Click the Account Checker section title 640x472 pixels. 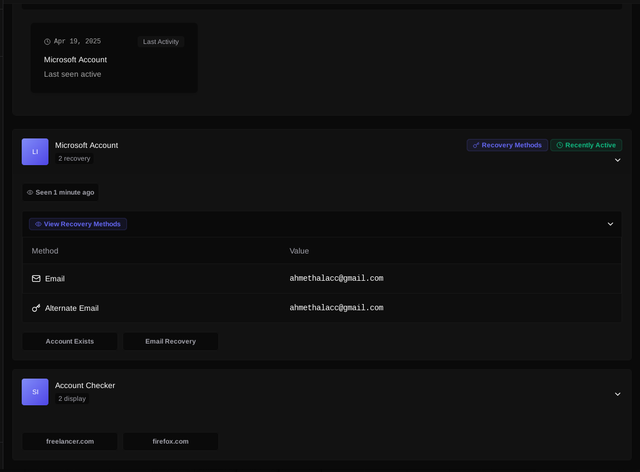coord(85,385)
